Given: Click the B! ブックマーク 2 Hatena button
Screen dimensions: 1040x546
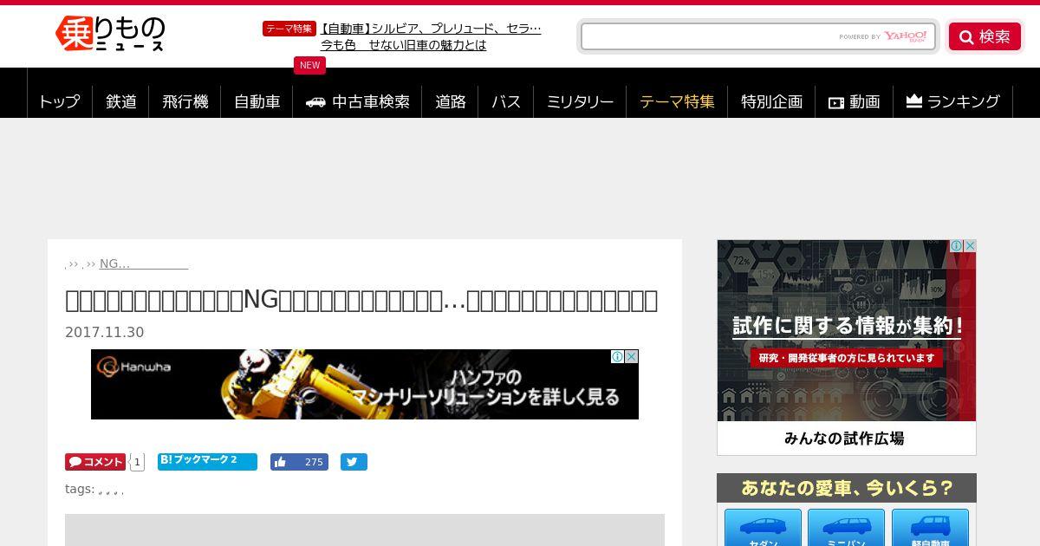Looking at the screenshot, I should [x=207, y=461].
